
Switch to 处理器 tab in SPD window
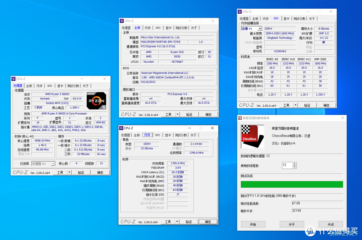click(x=244, y=19)
